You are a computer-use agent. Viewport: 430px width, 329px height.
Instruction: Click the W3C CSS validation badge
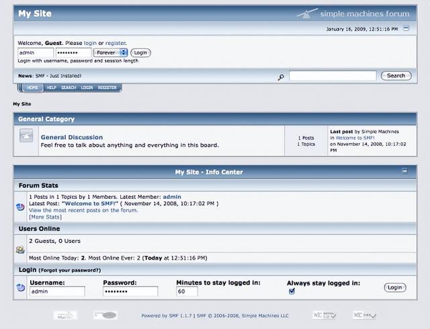(x=365, y=316)
